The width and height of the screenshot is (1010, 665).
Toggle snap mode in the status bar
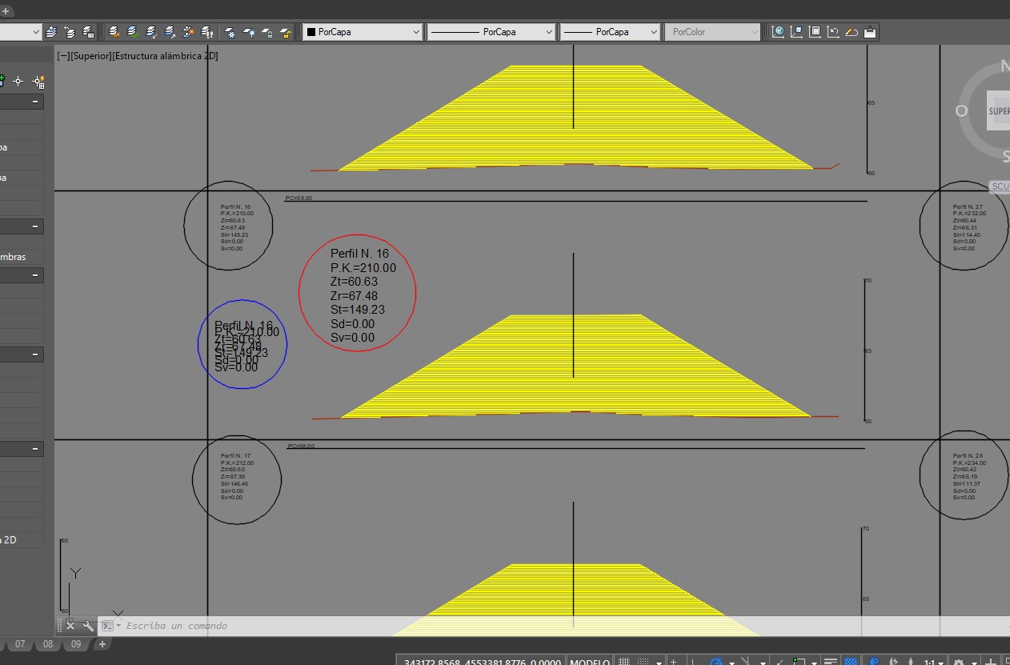click(x=643, y=662)
